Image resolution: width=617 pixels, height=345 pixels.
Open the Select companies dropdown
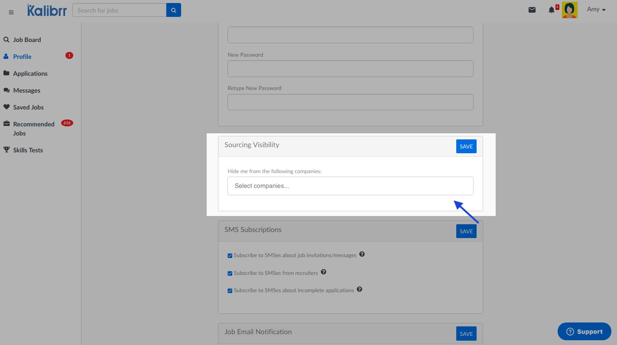click(350, 186)
